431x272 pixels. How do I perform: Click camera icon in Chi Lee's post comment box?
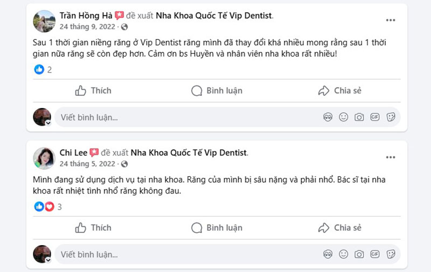tap(359, 254)
